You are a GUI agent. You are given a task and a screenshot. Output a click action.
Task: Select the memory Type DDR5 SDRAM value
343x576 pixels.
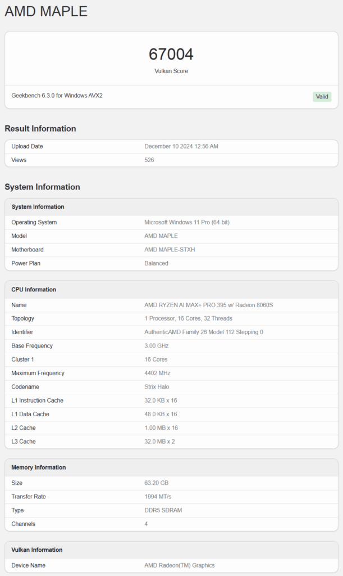(163, 510)
